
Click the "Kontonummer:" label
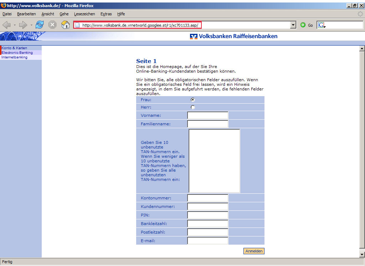156,198
